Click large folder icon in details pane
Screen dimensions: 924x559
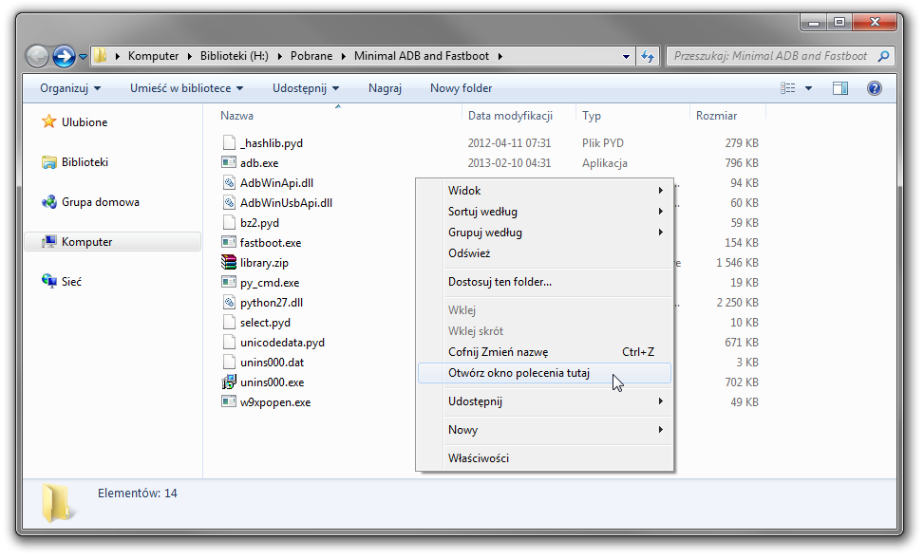(57, 502)
